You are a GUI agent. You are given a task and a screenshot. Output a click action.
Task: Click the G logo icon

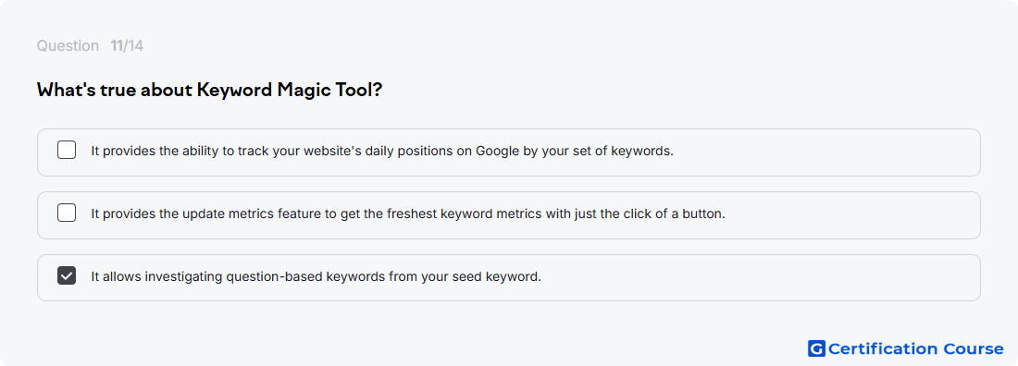816,348
